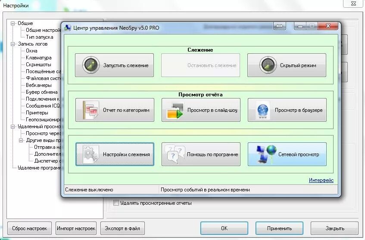Collapse the Другие виды tree node

[21, 140]
